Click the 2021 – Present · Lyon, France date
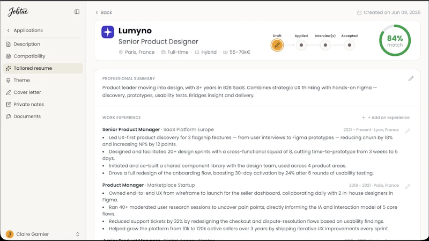The height and width of the screenshot is (241, 429). pos(371,130)
